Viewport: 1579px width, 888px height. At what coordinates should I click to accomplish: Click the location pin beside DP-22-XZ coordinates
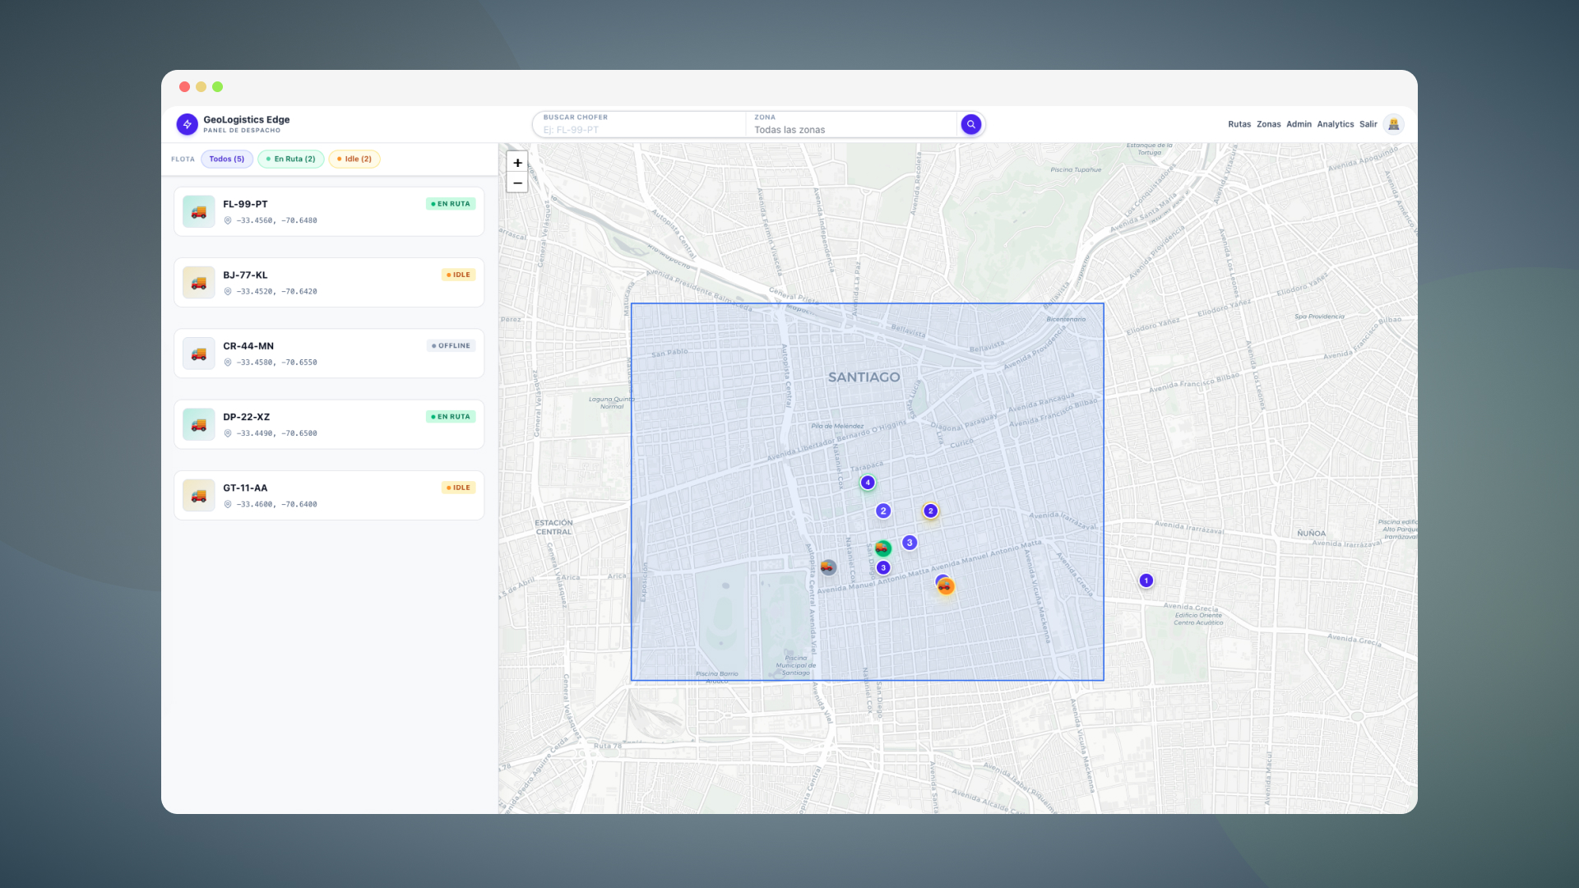pos(228,433)
